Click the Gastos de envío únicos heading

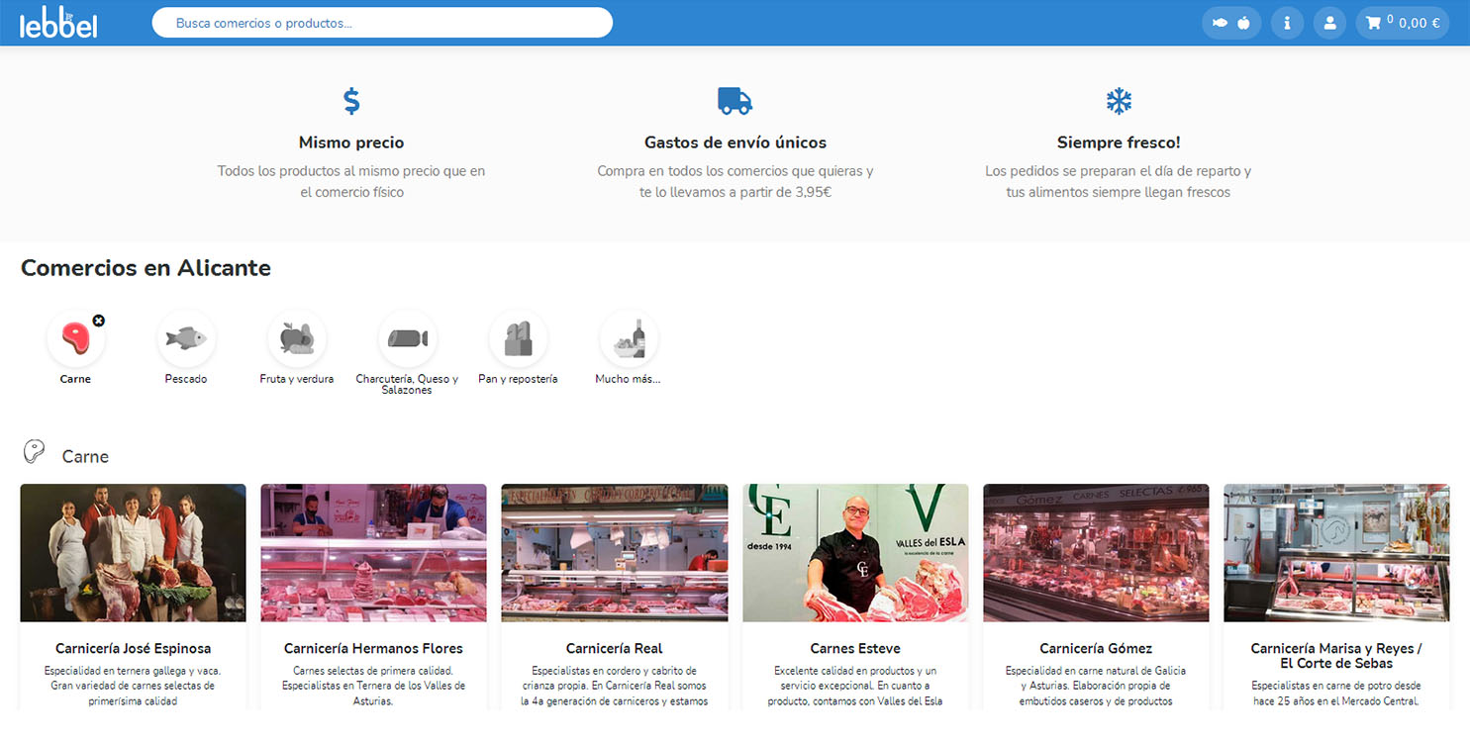click(x=735, y=142)
